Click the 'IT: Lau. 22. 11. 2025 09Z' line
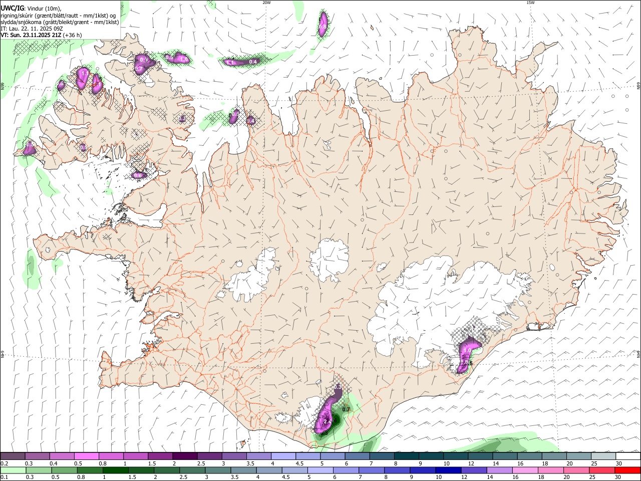 pyautogui.click(x=32, y=29)
